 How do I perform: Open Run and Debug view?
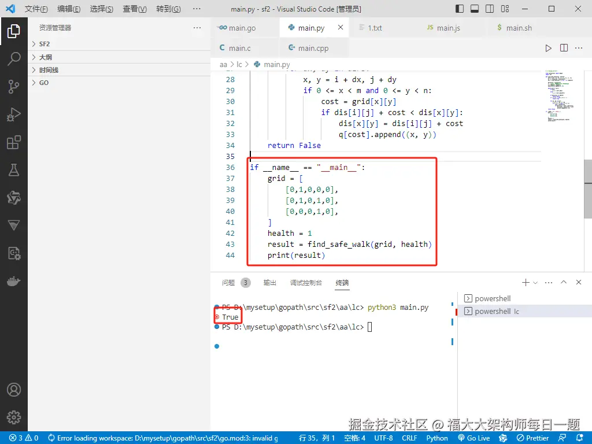tap(14, 114)
